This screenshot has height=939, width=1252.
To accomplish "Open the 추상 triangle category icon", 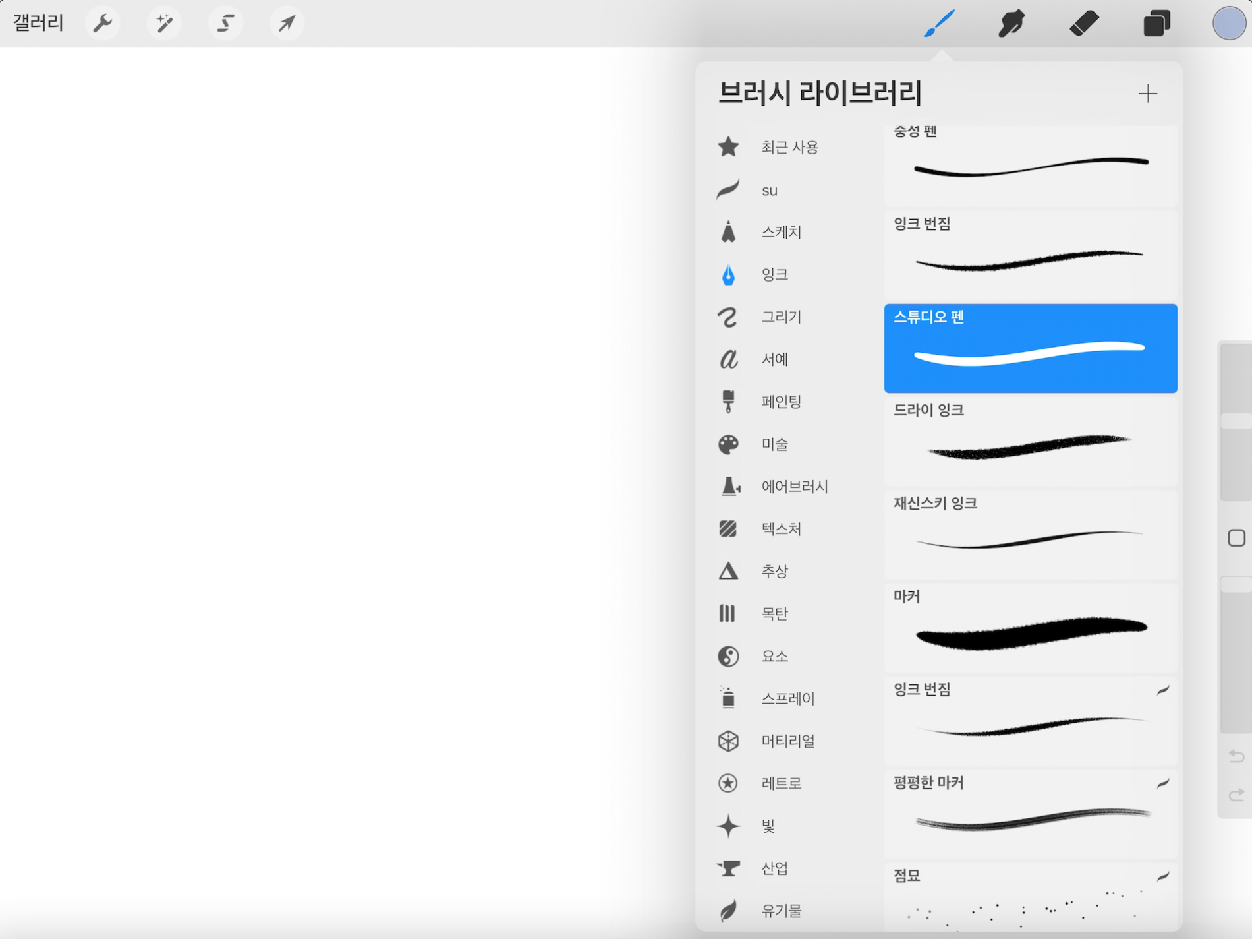I will click(x=728, y=571).
